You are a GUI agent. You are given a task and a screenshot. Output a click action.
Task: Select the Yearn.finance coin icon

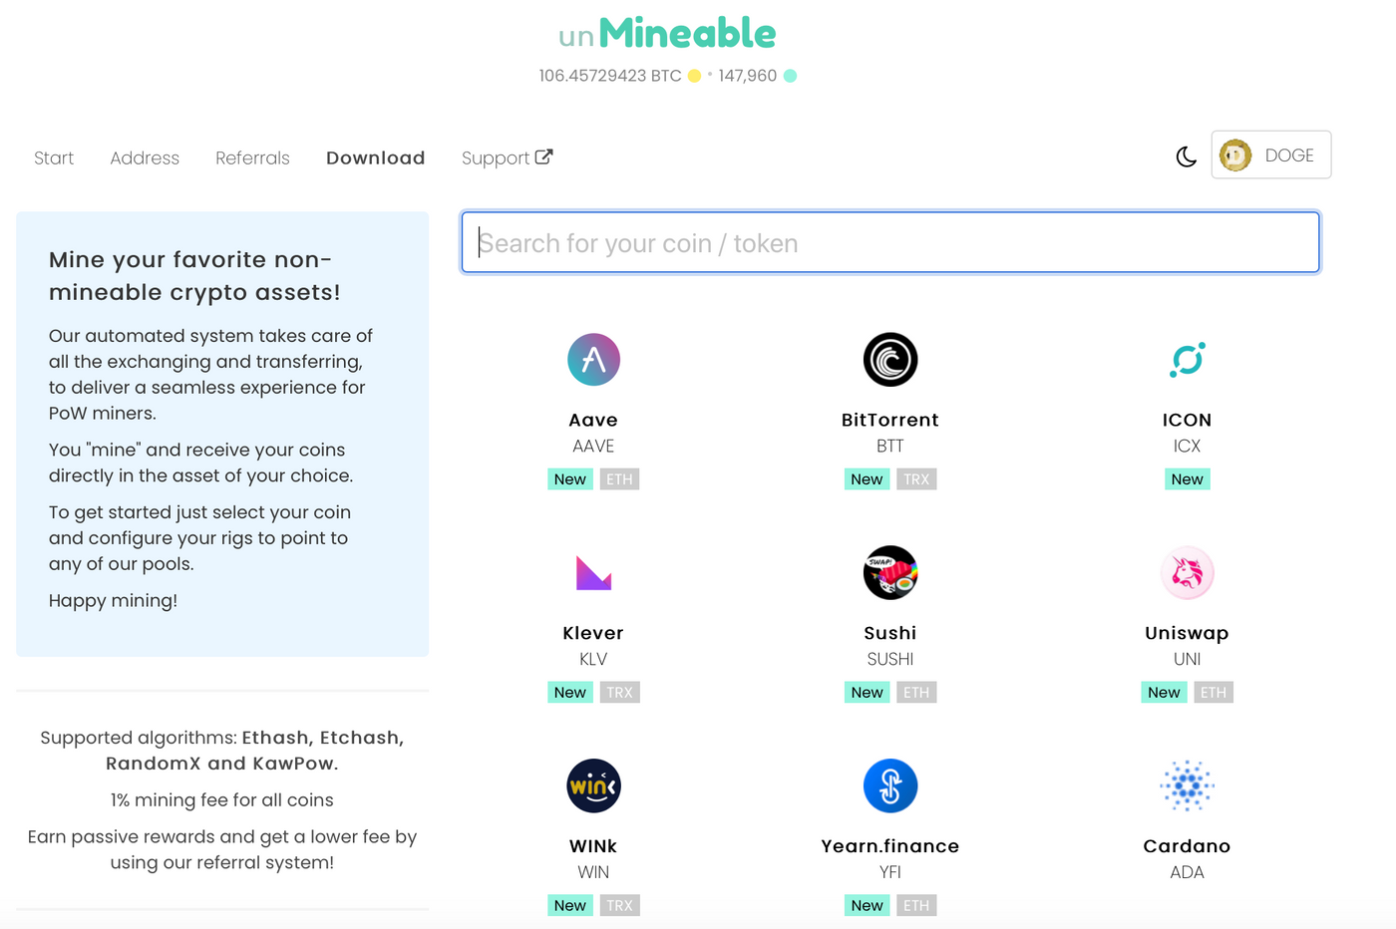click(890, 786)
